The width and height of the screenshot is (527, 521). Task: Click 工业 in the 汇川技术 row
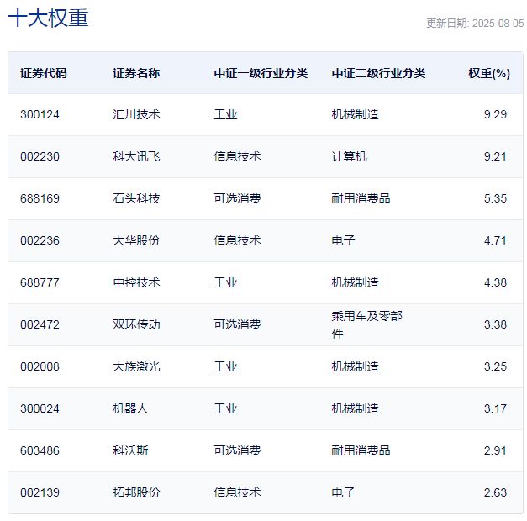pos(225,114)
